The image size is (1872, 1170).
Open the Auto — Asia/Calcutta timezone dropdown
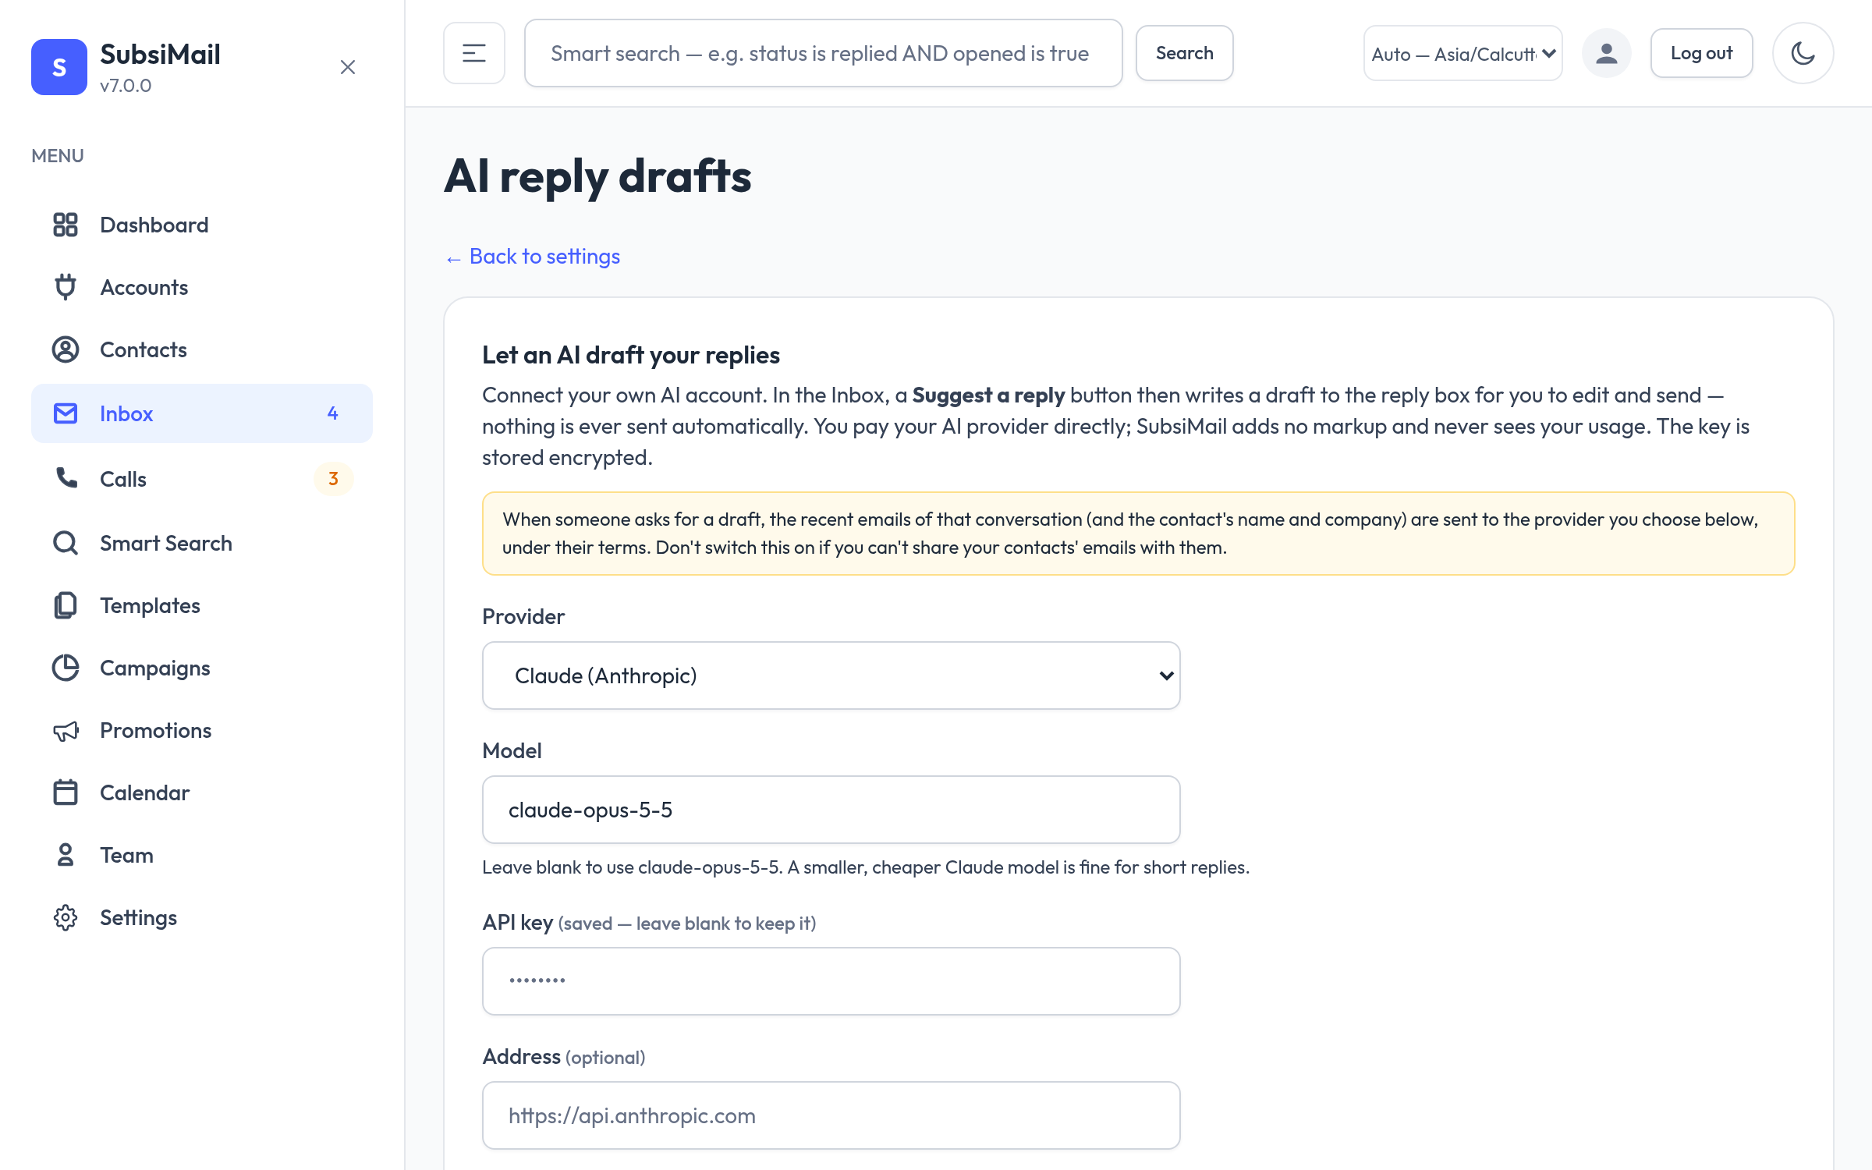click(x=1462, y=53)
